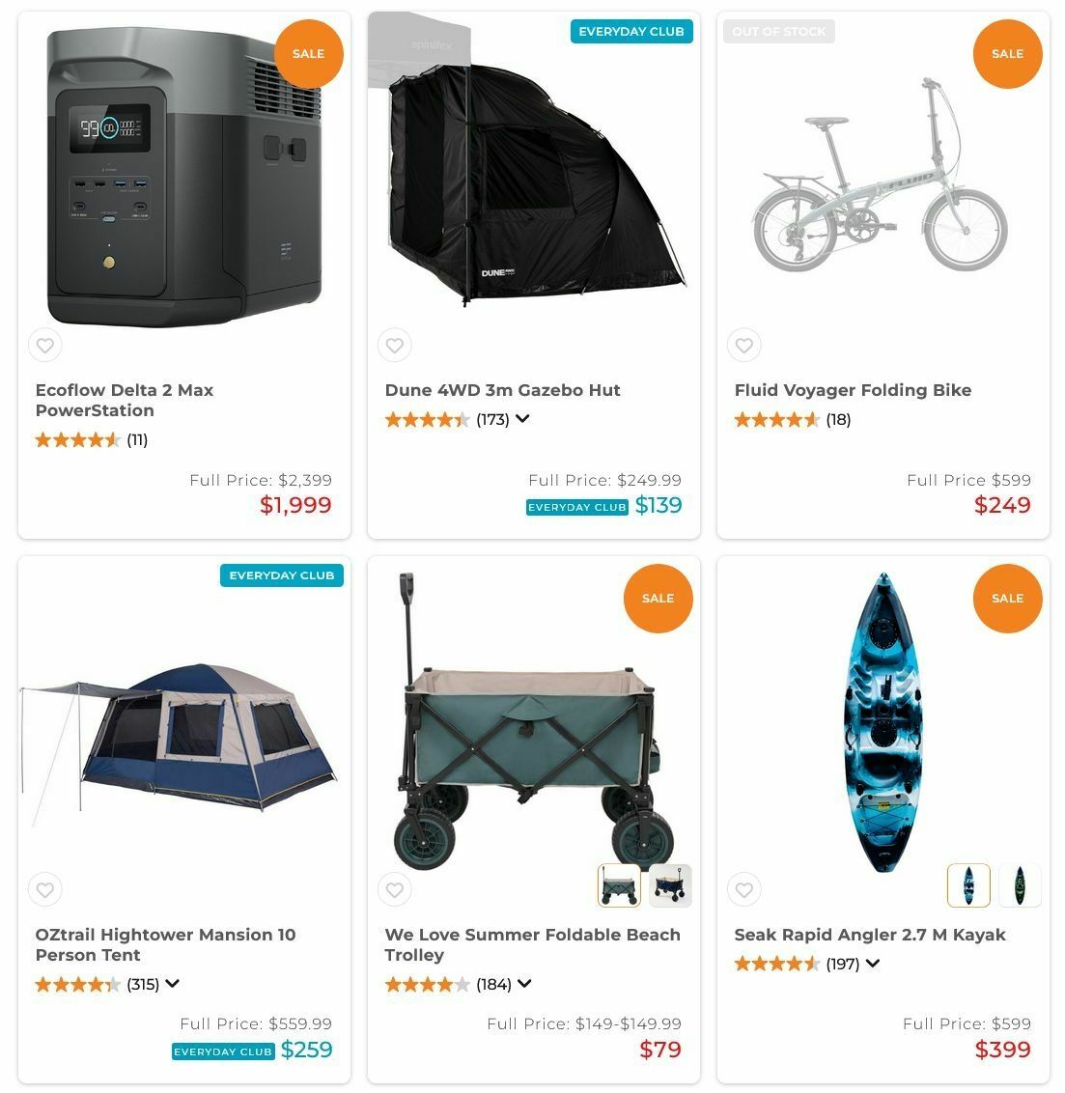Screen dimensions: 1065x1093
Task: Switch to the green kayak variant
Action: coord(1020,885)
